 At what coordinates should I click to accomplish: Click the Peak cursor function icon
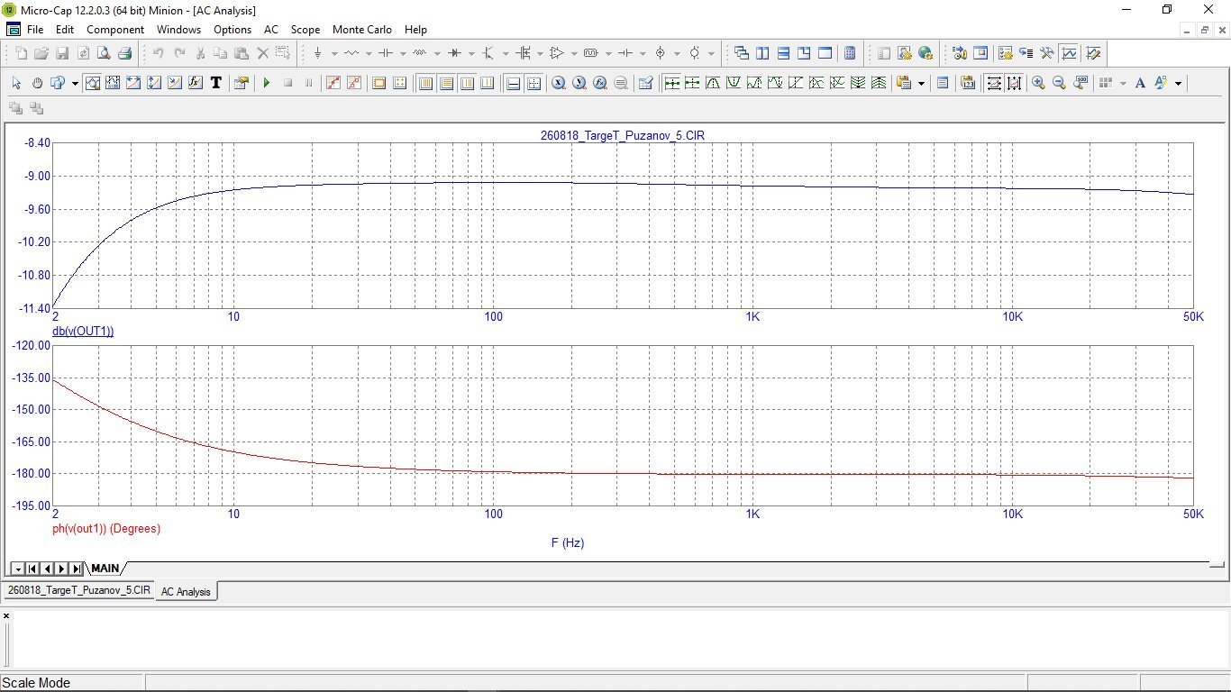coord(713,83)
